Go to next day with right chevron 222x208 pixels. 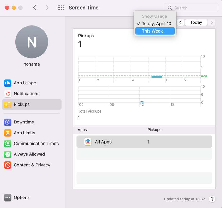click(x=212, y=22)
